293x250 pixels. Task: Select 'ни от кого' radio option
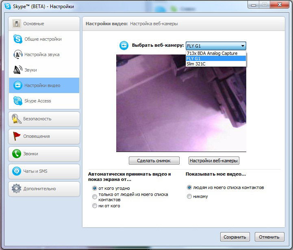point(95,206)
